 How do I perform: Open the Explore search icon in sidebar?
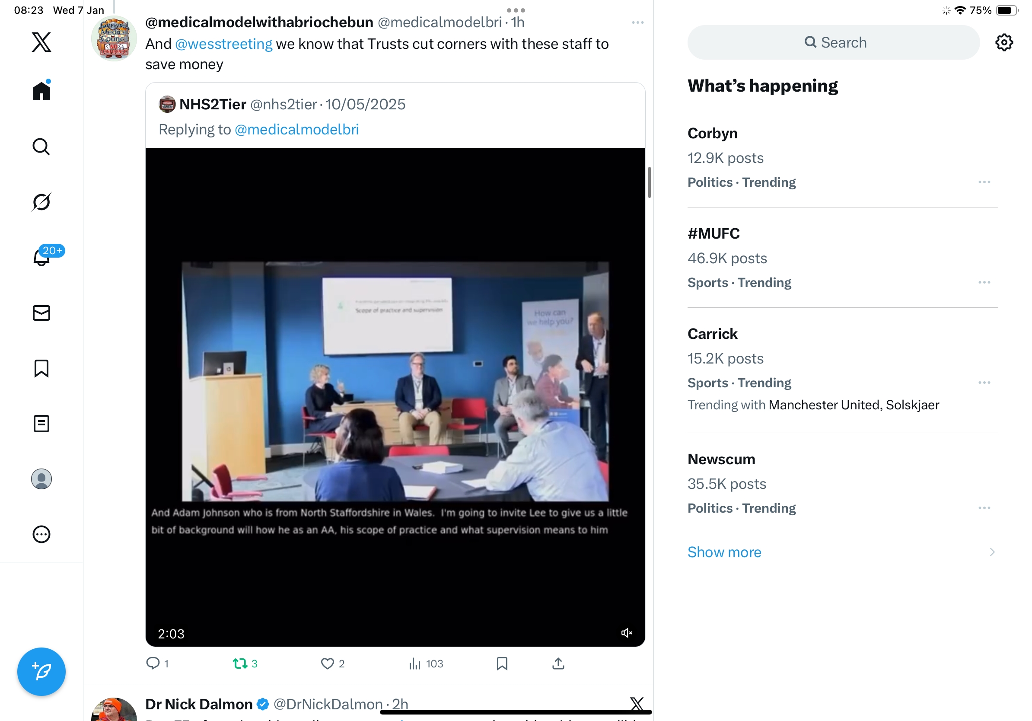(41, 147)
